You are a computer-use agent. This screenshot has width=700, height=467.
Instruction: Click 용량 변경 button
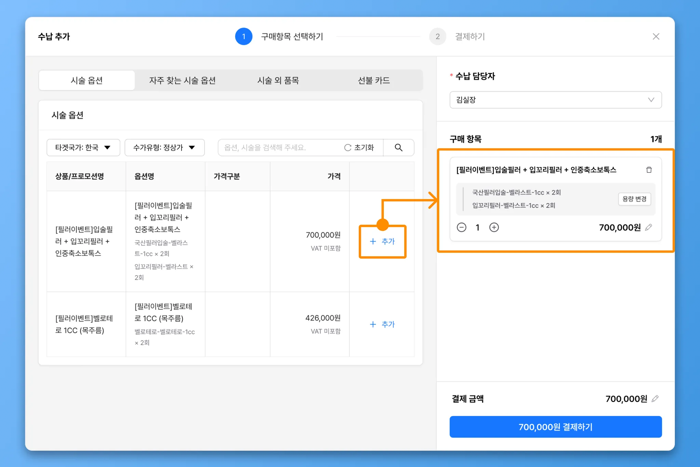click(634, 199)
